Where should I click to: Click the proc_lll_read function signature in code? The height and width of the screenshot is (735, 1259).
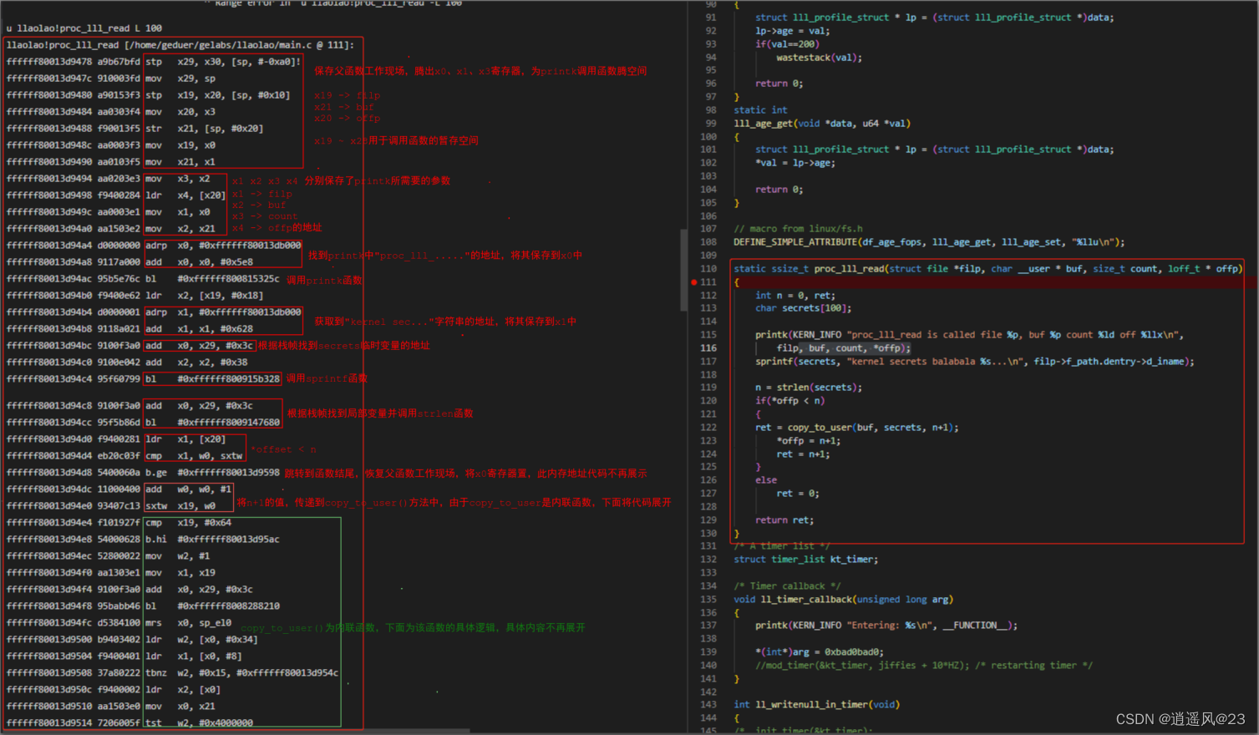click(987, 269)
